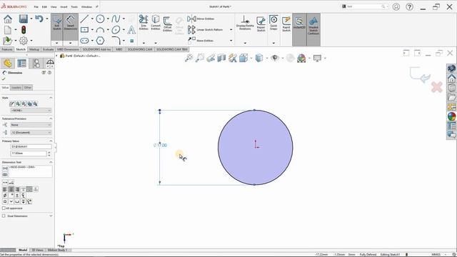Open the precision dropdown showing .12 (Document)

point(31,133)
